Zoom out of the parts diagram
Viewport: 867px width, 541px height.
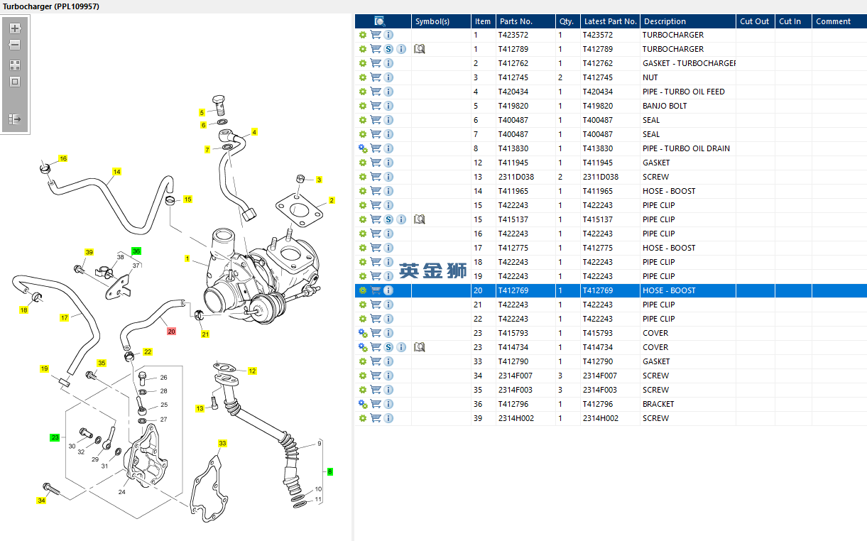15,45
